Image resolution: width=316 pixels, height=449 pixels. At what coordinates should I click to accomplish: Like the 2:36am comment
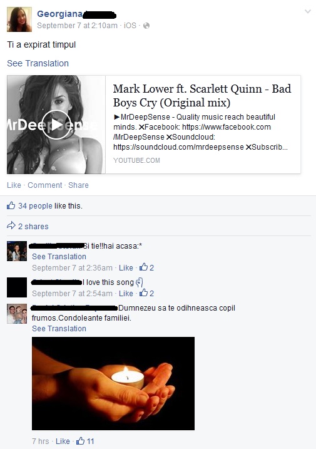[x=126, y=268]
